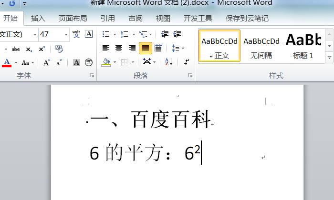
Task: Align text right
Action: point(132,48)
